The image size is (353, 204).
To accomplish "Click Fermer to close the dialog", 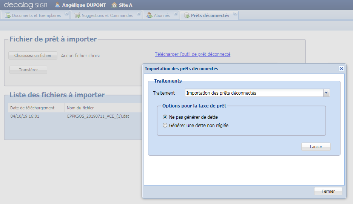I will pyautogui.click(x=328, y=191).
